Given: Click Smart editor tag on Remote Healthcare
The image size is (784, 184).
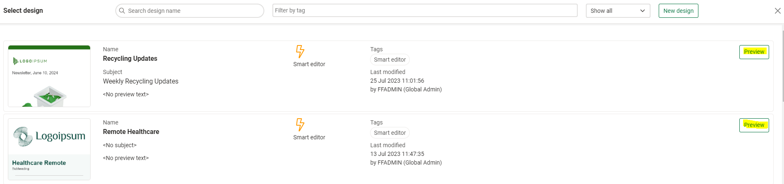Looking at the screenshot, I should tap(390, 133).
